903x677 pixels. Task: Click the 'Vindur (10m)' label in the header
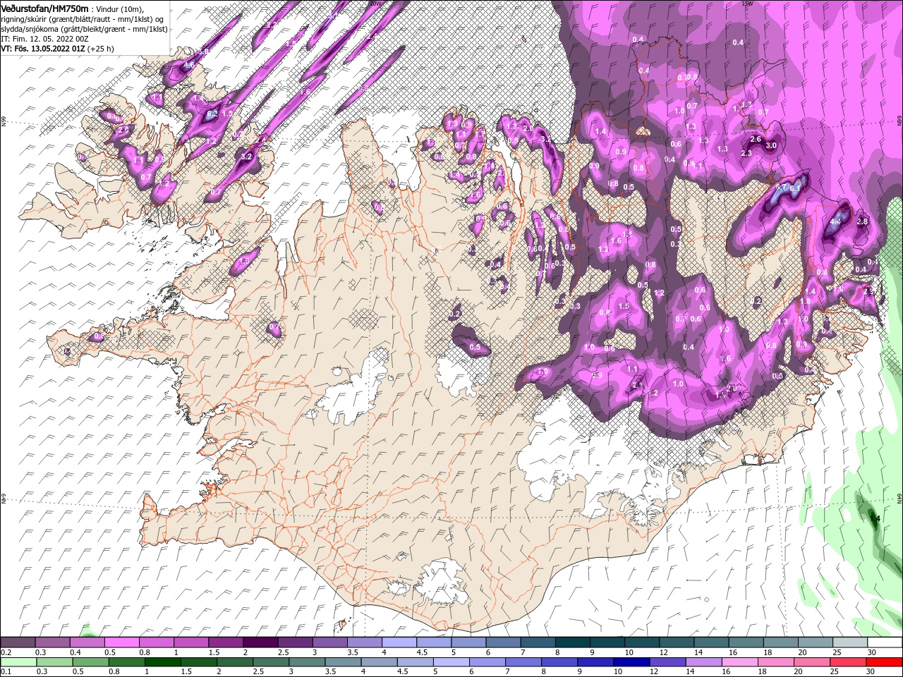click(119, 8)
